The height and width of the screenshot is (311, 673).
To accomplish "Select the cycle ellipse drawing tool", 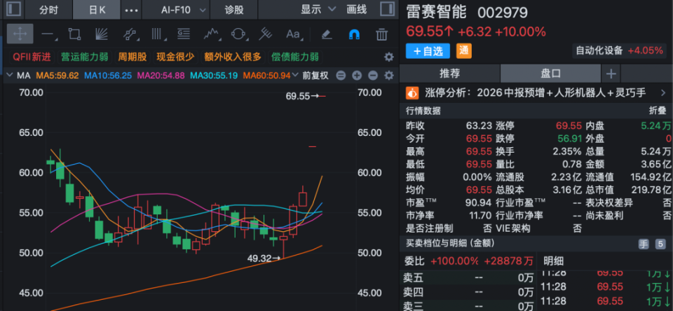I will pos(238,34).
